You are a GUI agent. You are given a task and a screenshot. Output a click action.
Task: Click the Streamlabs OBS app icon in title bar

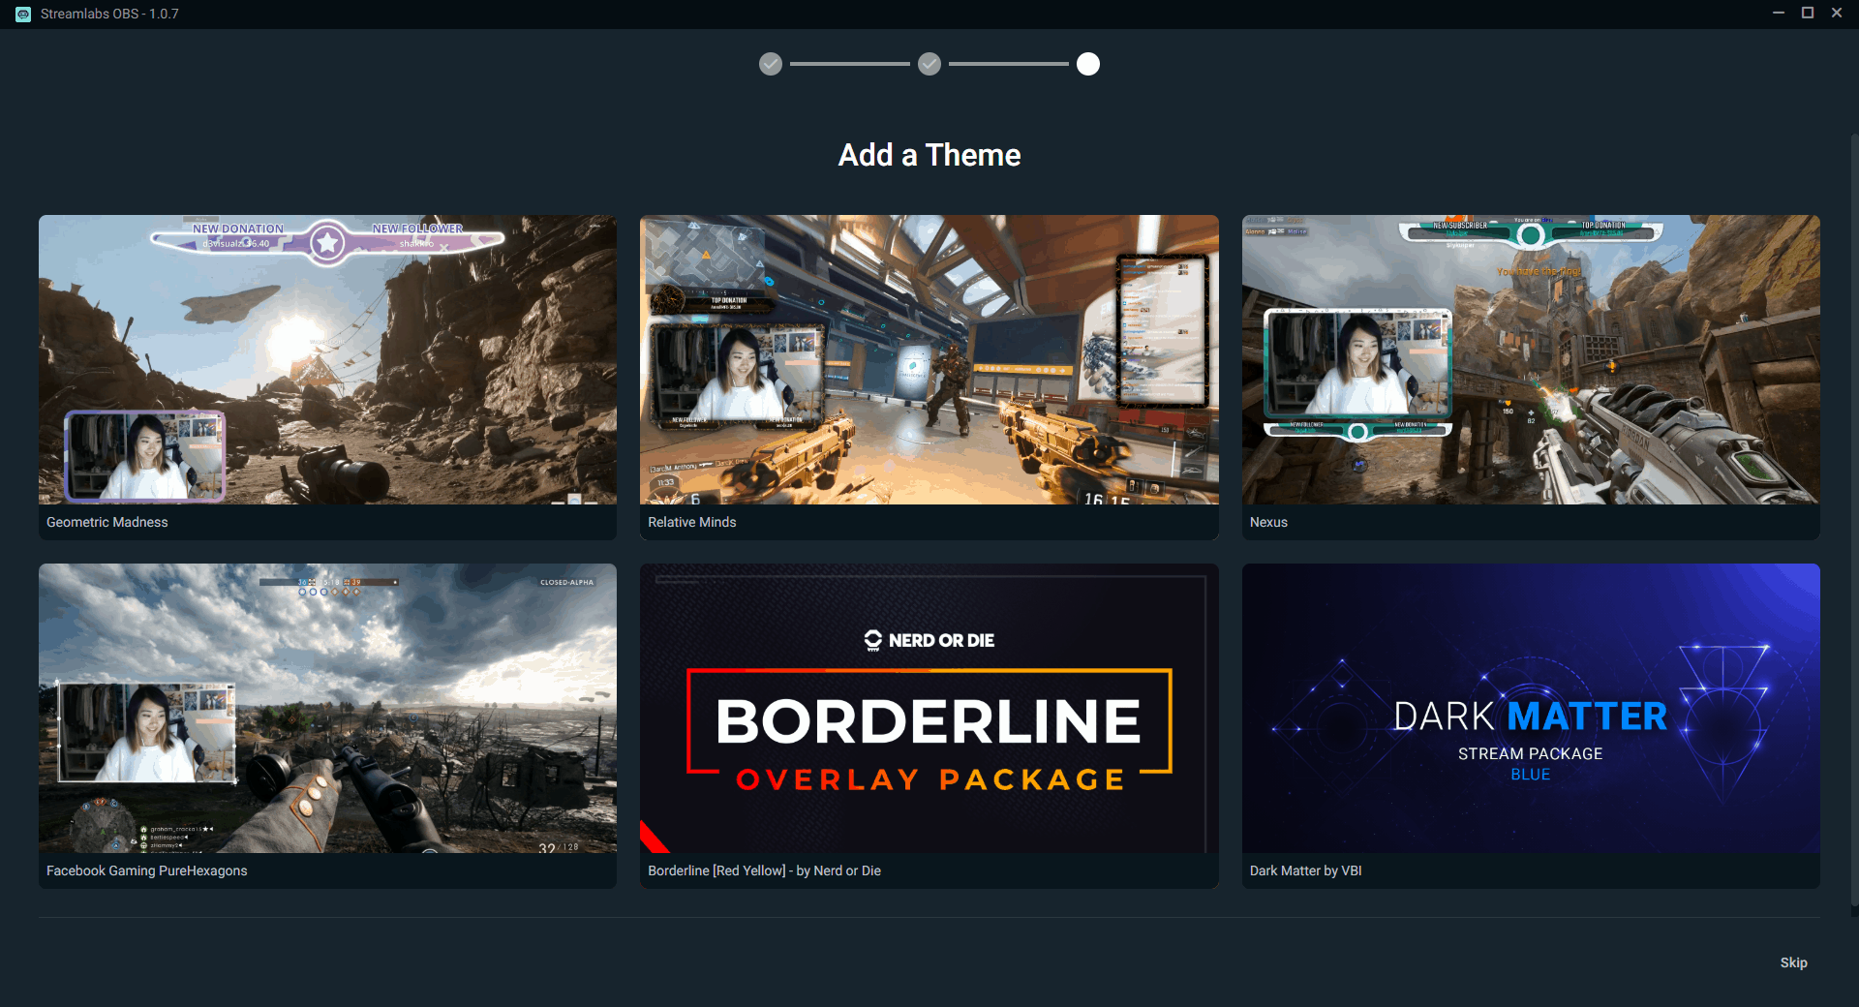23,14
